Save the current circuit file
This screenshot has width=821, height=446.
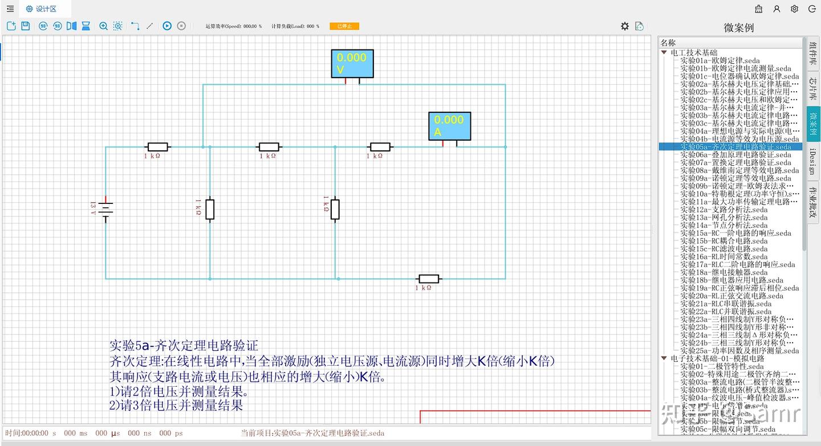(26, 26)
